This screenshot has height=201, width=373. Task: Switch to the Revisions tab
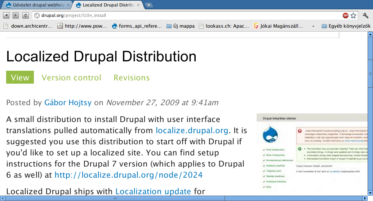[132, 78]
